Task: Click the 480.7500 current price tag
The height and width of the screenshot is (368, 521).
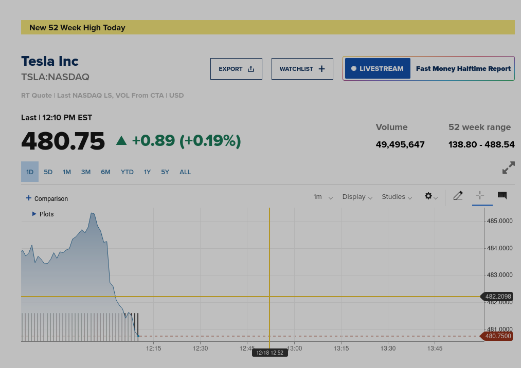Action: coord(497,336)
